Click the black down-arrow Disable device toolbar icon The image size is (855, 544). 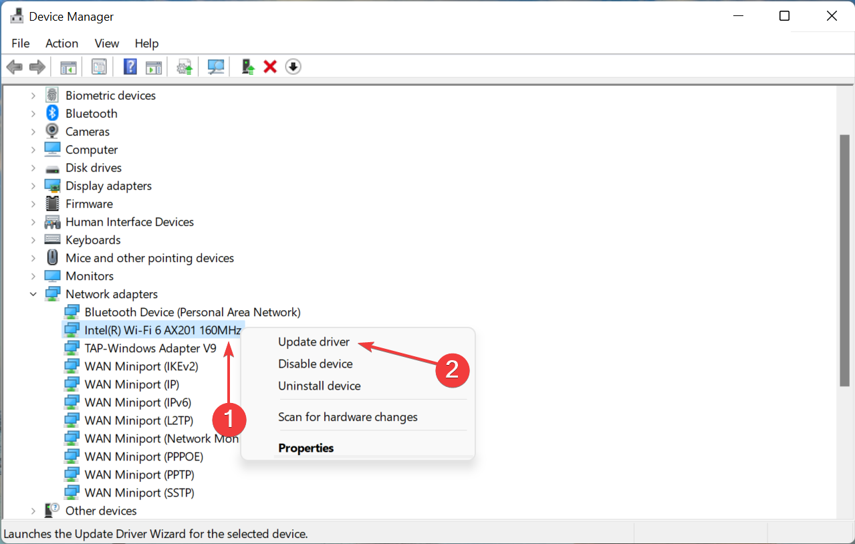point(293,67)
